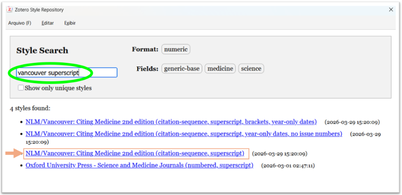
Task: Enable Show only unique styles checkbox
Action: [21, 88]
